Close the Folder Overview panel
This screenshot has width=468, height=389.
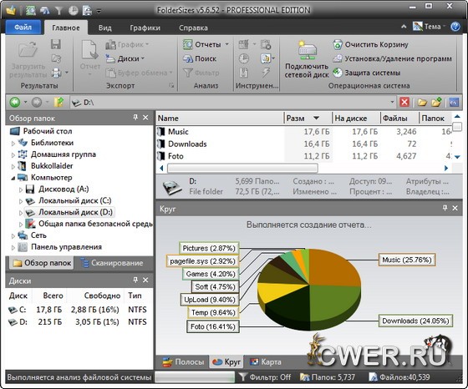point(145,118)
